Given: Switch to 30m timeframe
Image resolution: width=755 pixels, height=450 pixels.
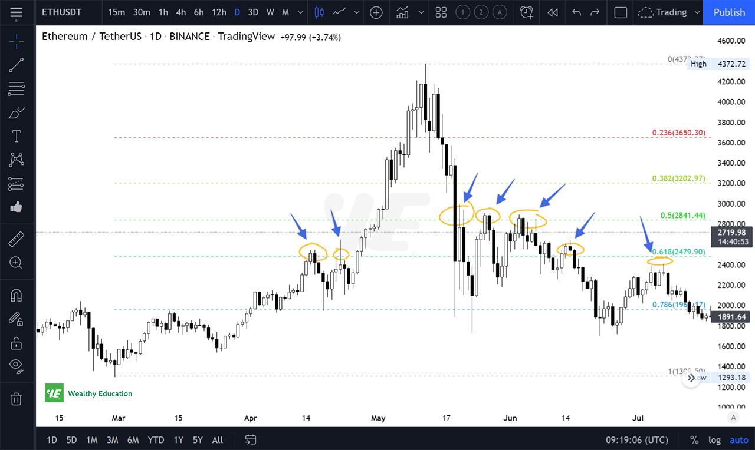Looking at the screenshot, I should [142, 12].
